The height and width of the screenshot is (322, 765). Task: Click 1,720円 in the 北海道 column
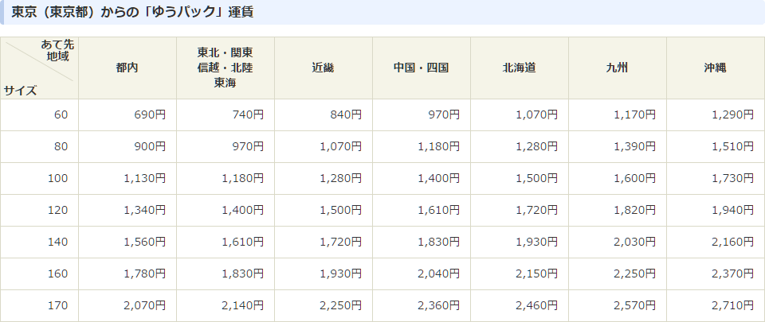tap(536, 210)
